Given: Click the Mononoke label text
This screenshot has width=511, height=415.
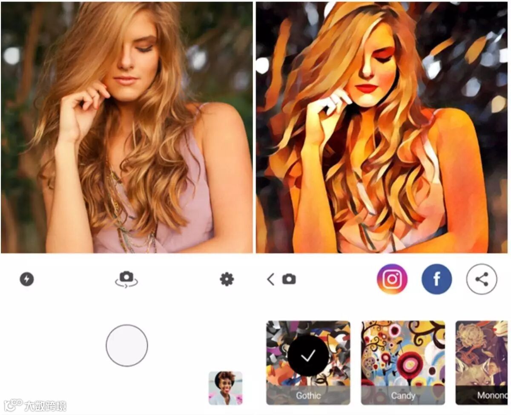Looking at the screenshot, I should [492, 395].
